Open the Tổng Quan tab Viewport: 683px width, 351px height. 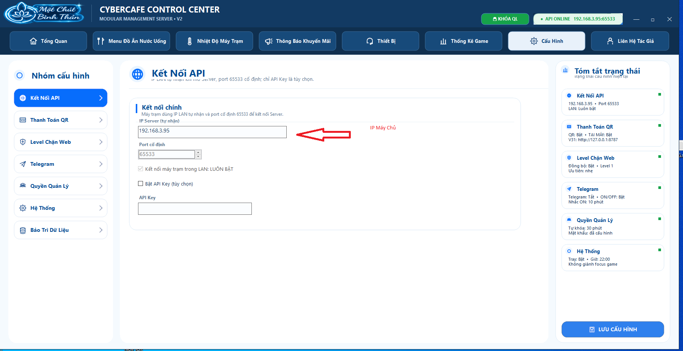pyautogui.click(x=48, y=41)
